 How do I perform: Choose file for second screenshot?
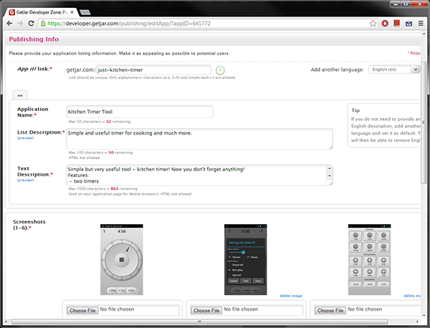point(206,311)
